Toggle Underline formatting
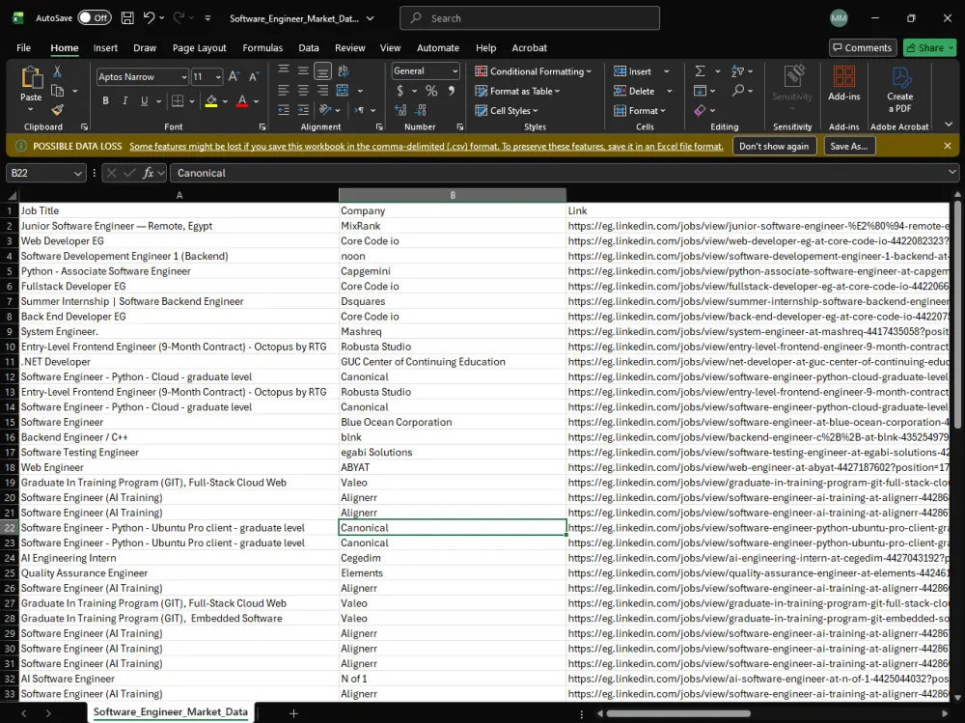Image resolution: width=965 pixels, height=723 pixels. (x=144, y=101)
